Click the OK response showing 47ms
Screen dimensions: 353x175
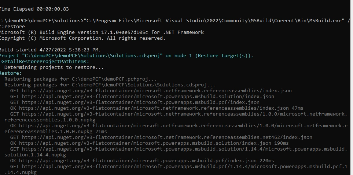(157, 108)
